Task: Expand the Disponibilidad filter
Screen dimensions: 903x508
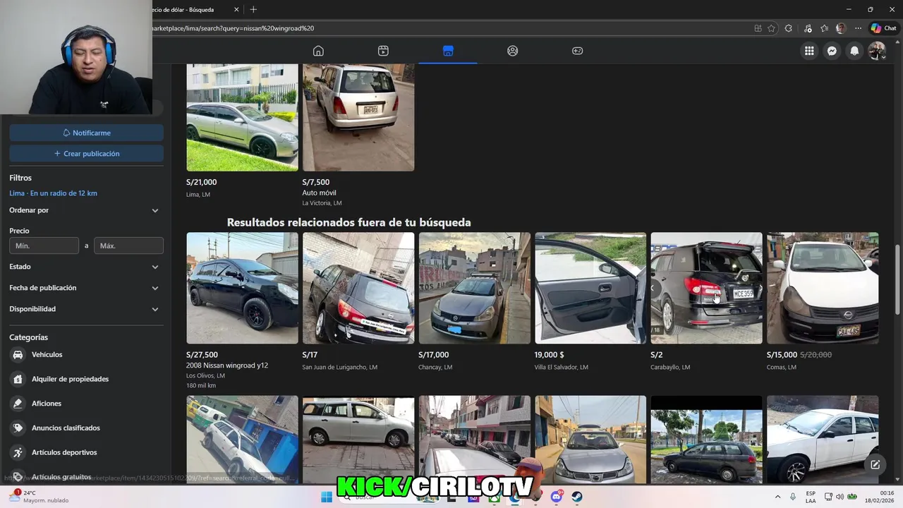Action: (86, 309)
